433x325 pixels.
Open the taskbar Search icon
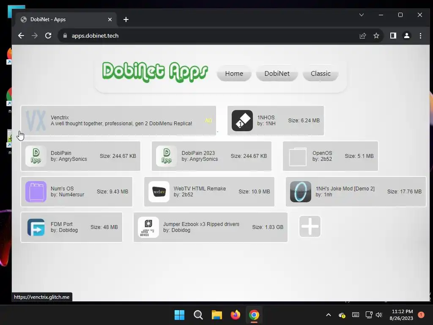point(198,315)
